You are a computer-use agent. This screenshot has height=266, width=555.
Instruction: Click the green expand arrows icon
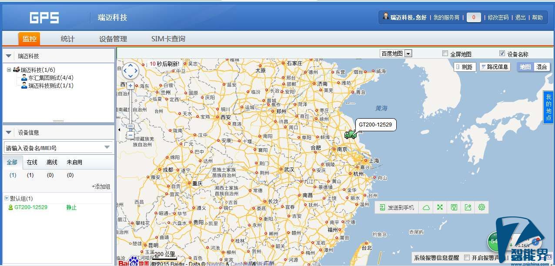[440, 207]
